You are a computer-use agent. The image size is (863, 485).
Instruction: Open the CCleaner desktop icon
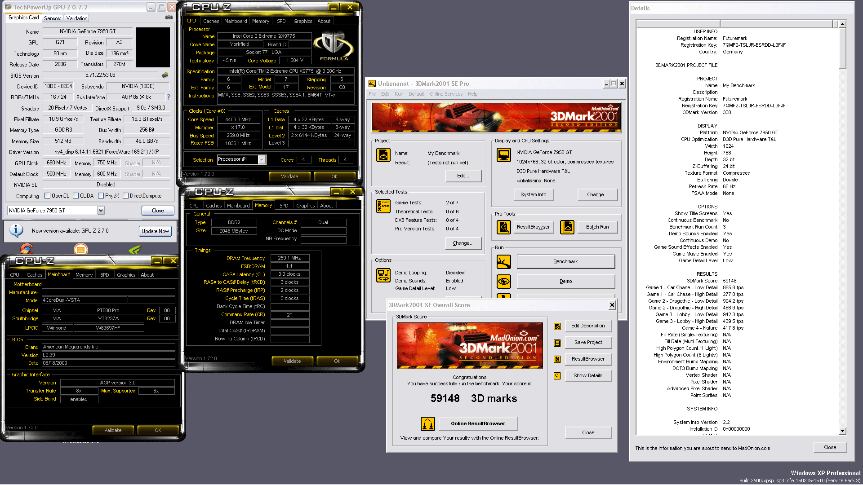coord(27,248)
